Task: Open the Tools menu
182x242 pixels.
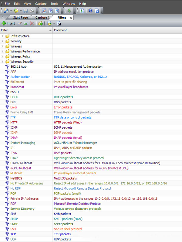Action: click(x=54, y=4)
